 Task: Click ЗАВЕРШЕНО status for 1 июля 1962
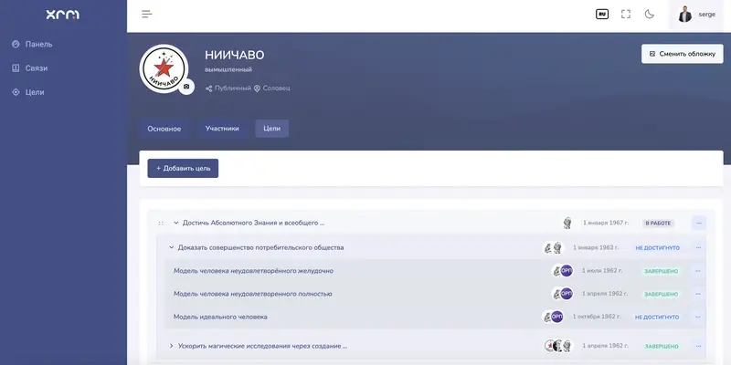[661, 271]
